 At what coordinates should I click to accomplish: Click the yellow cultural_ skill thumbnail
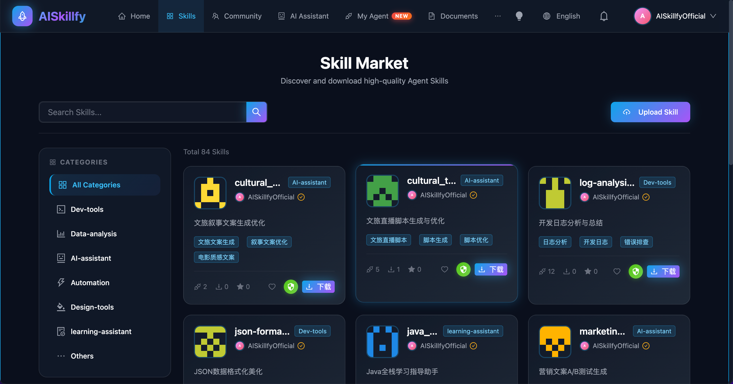(210, 193)
